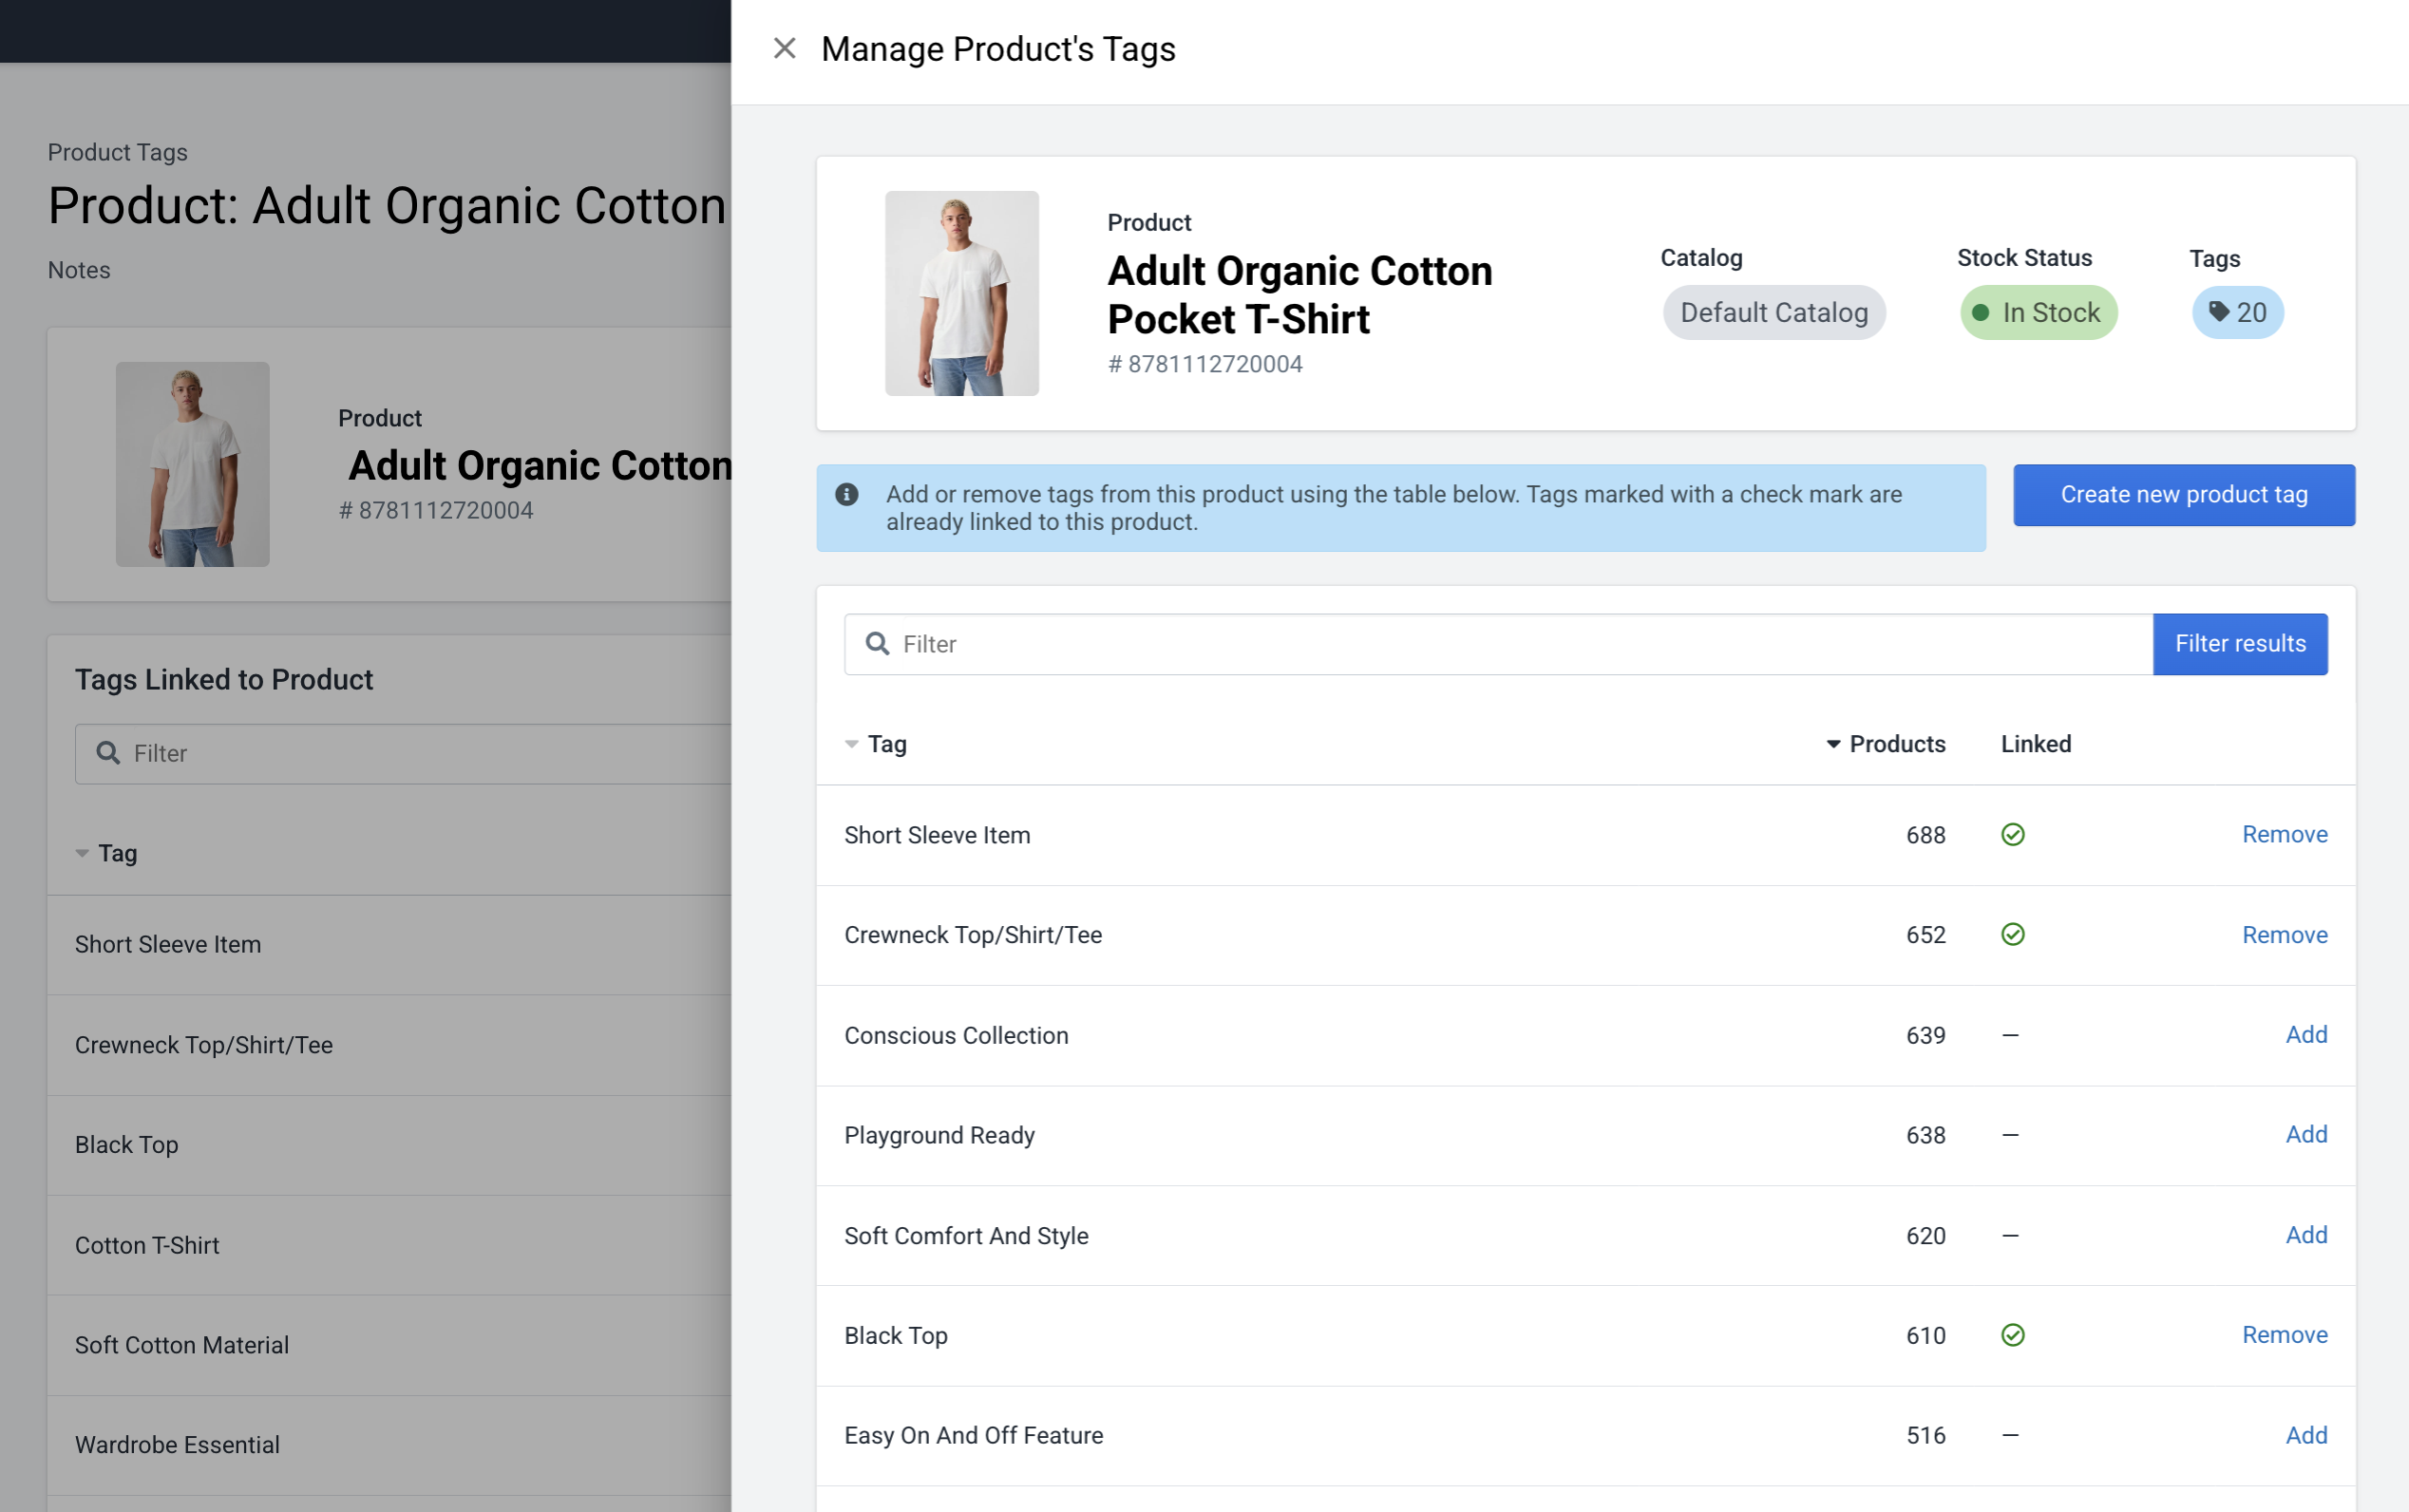Click the Filter results button
The image size is (2409, 1512).
[2240, 644]
